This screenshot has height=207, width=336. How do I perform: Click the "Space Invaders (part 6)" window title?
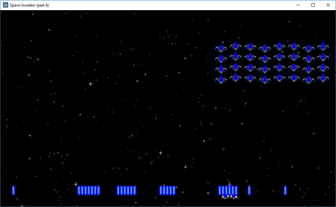tap(29, 5)
